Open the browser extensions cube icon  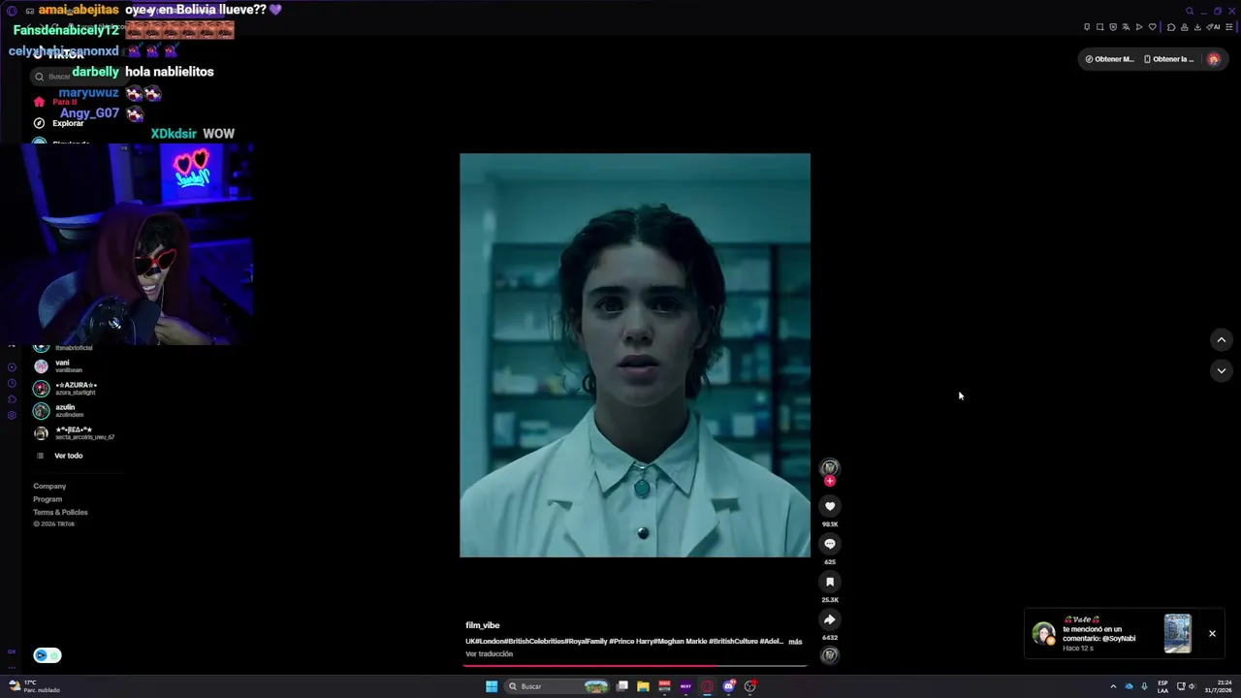point(1171,27)
